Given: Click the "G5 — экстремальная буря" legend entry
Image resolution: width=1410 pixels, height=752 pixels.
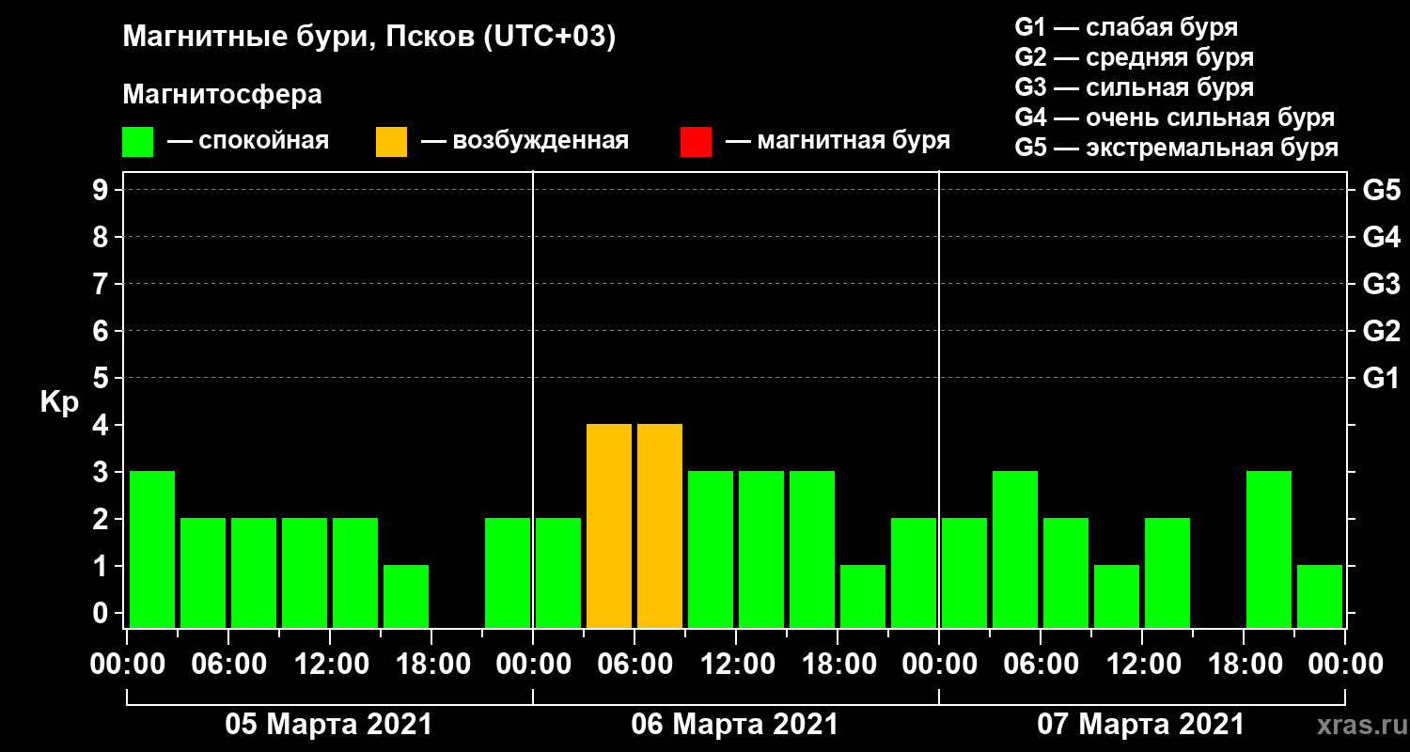Looking at the screenshot, I should tap(1176, 148).
